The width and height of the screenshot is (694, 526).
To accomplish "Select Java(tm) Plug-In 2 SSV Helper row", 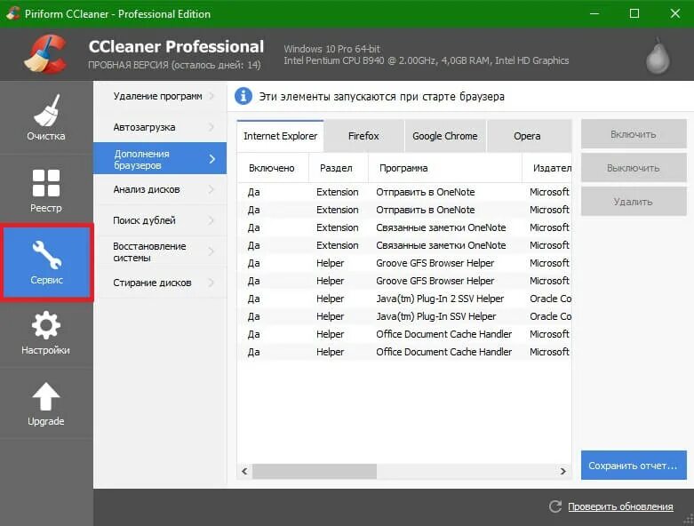I will tap(404, 299).
